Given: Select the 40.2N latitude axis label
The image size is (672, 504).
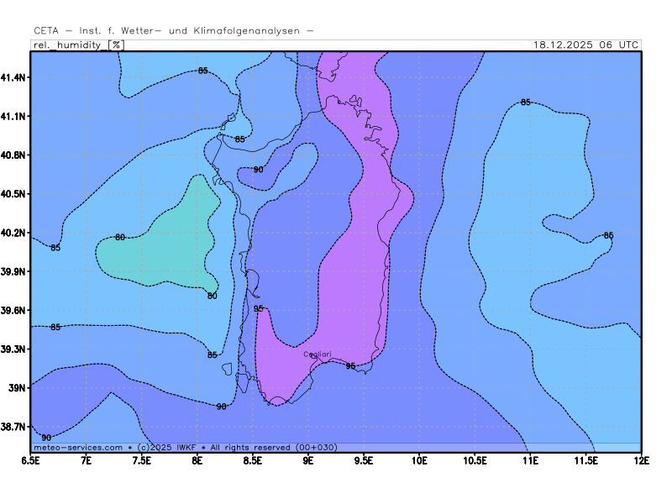Looking at the screenshot, I should coord(14,233).
